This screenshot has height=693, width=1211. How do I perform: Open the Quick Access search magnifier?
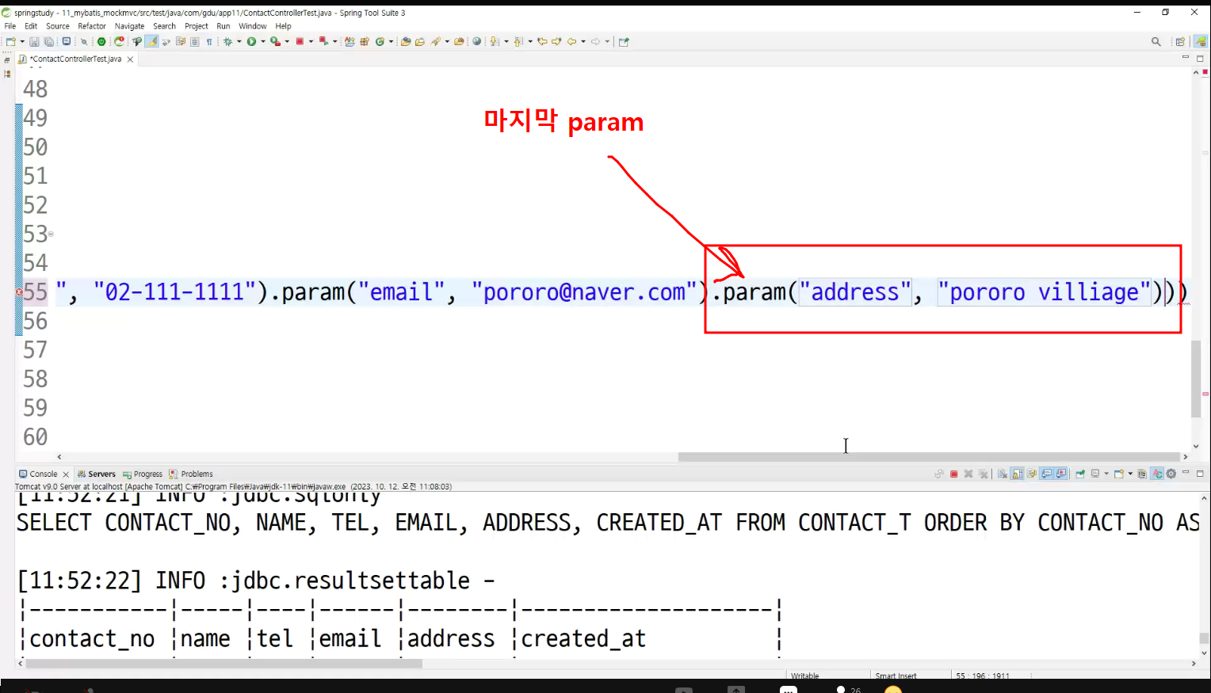click(1156, 41)
